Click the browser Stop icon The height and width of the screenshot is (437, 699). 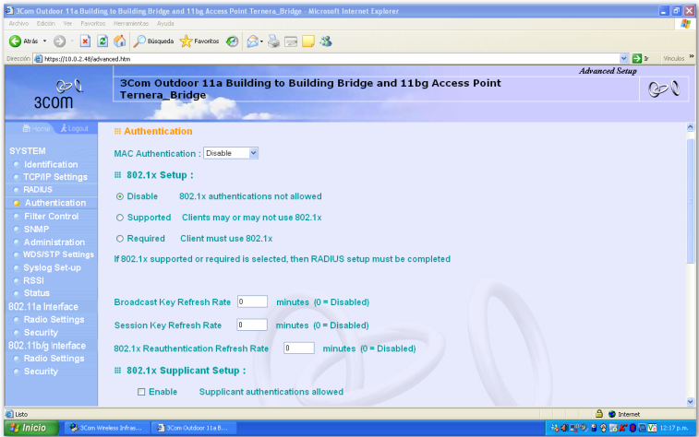(85, 41)
